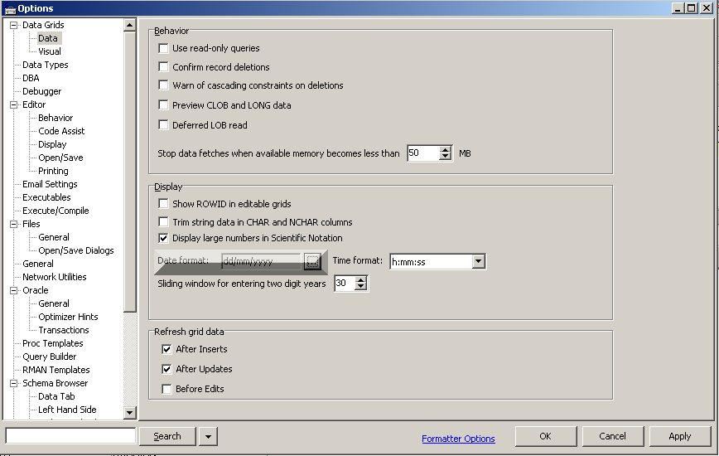Screen dimensions: 719x456
Task: Enable refresh Before Edits
Action: [167, 389]
